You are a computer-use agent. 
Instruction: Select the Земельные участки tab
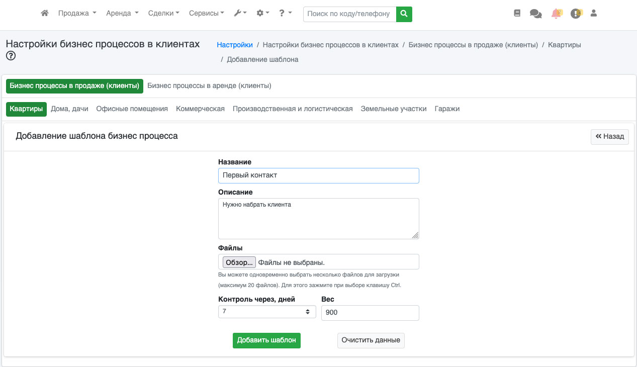(x=393, y=109)
